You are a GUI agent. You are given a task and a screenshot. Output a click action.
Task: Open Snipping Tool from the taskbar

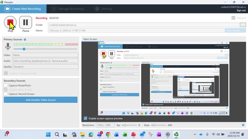tap(150, 134)
